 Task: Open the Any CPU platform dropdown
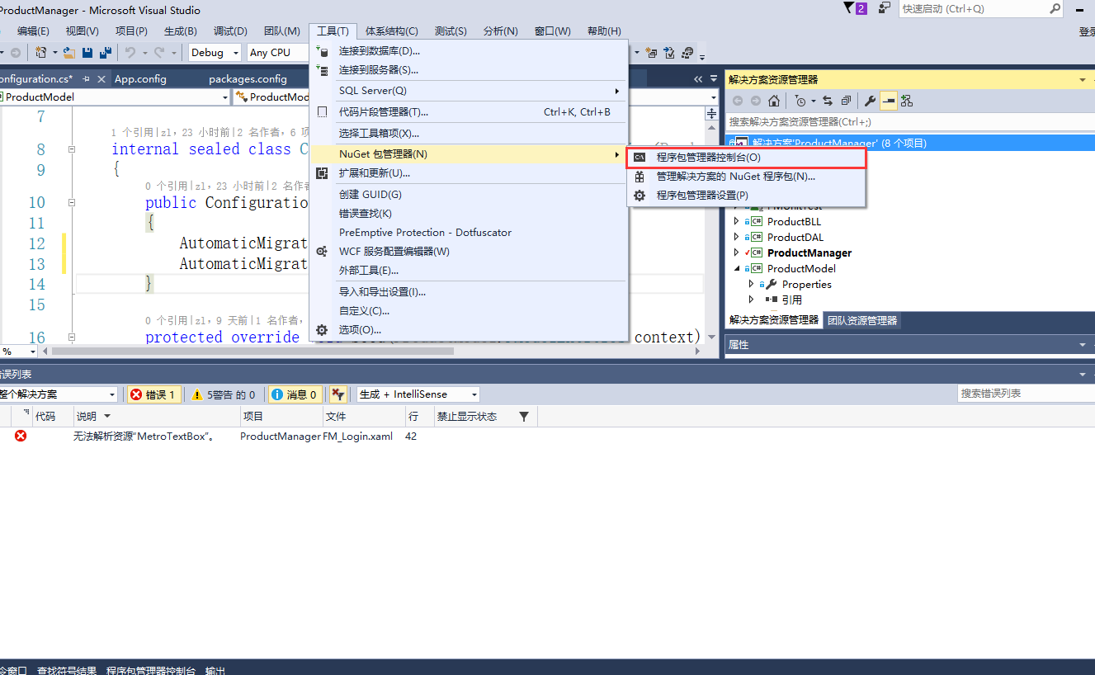coord(278,52)
